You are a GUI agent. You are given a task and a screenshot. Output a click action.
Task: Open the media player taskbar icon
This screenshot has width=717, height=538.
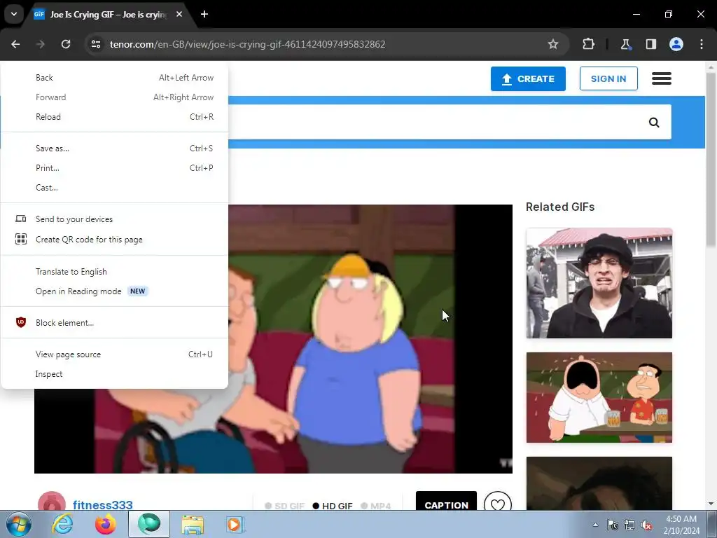coord(235,524)
